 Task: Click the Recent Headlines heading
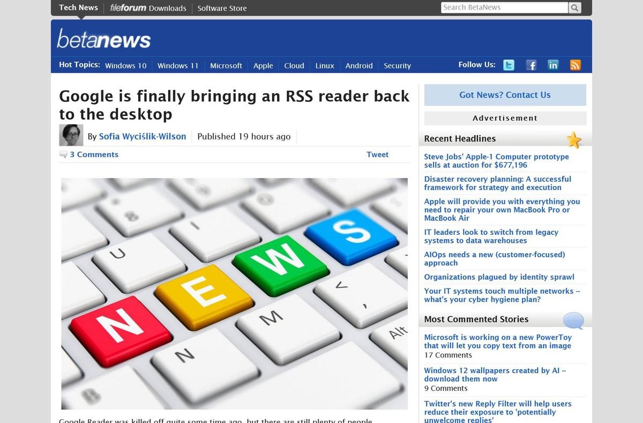tap(460, 138)
